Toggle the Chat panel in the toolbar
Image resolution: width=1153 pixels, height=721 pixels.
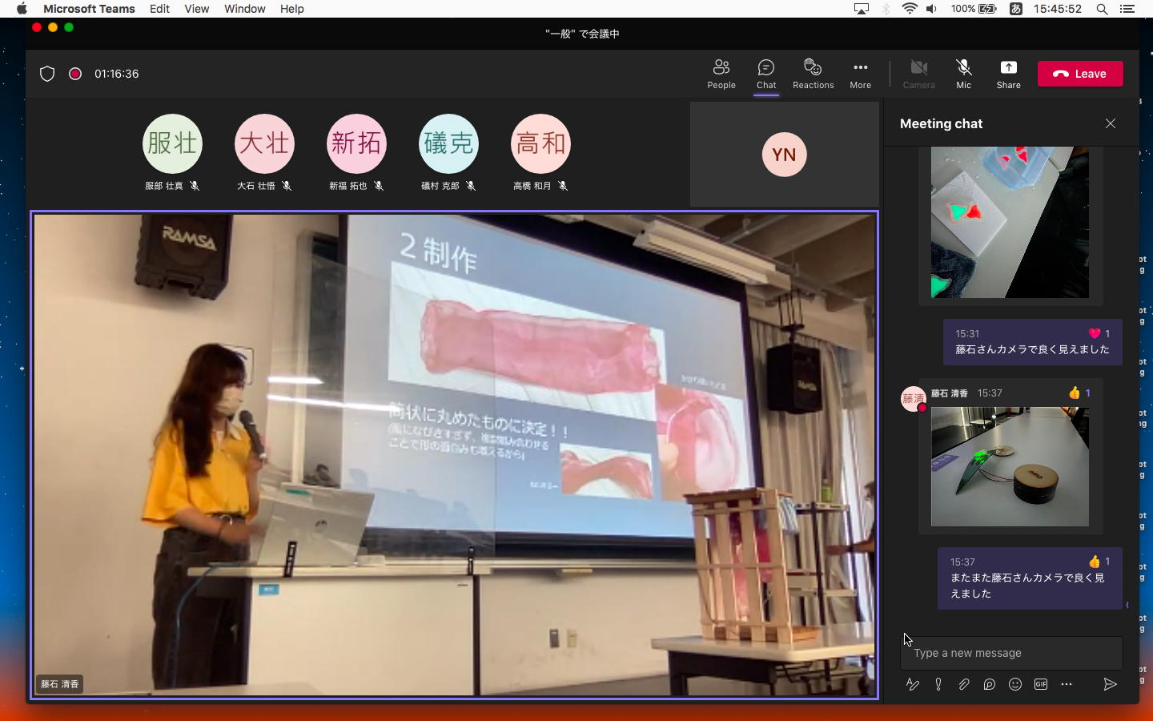[766, 74]
